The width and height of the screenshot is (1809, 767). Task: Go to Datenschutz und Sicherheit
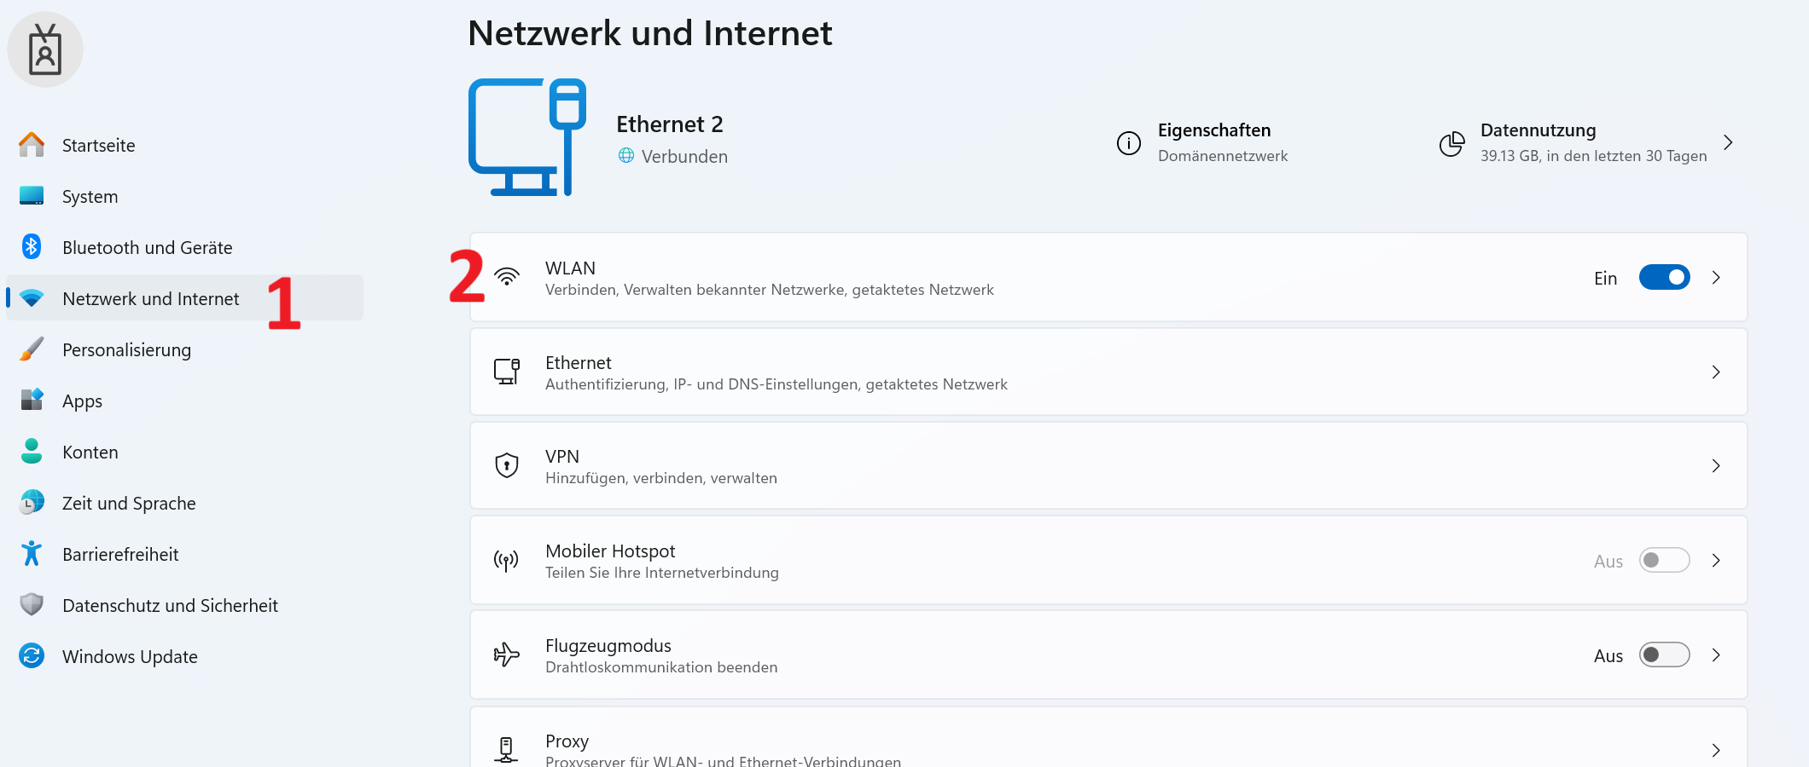coord(170,606)
